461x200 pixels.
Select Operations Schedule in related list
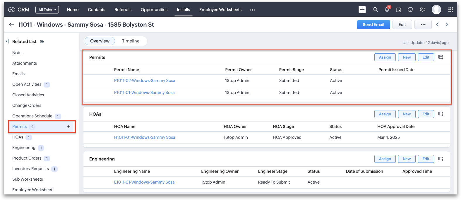click(x=32, y=116)
